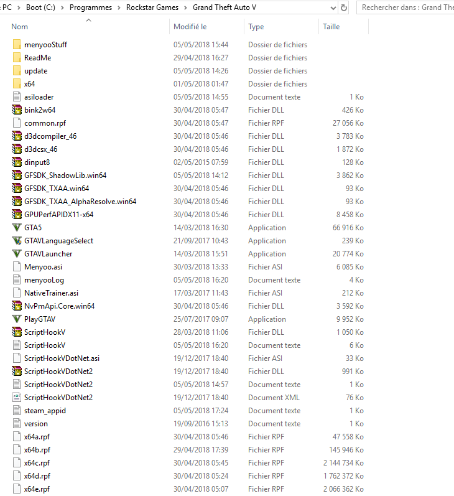The height and width of the screenshot is (496, 454).
Task: Select the x64 folder icon
Action: (x=17, y=84)
